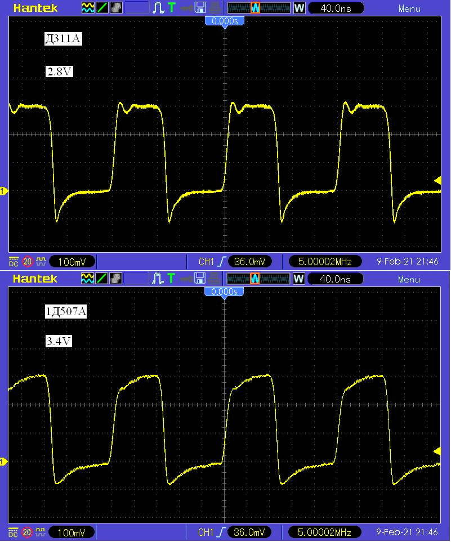
Task: Click the rising edge trigger icon in the 1Д507А capture
Action: click(x=221, y=532)
